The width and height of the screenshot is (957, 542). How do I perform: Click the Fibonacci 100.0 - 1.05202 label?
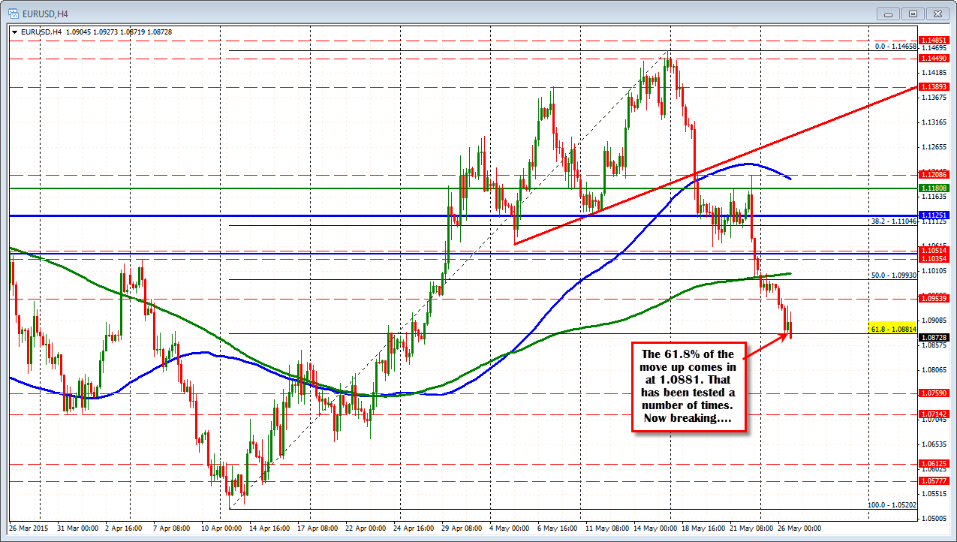(892, 505)
